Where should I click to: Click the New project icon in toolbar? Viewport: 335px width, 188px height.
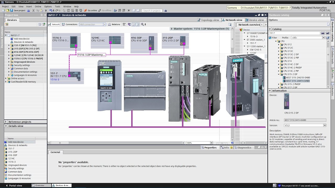tap(4, 10)
